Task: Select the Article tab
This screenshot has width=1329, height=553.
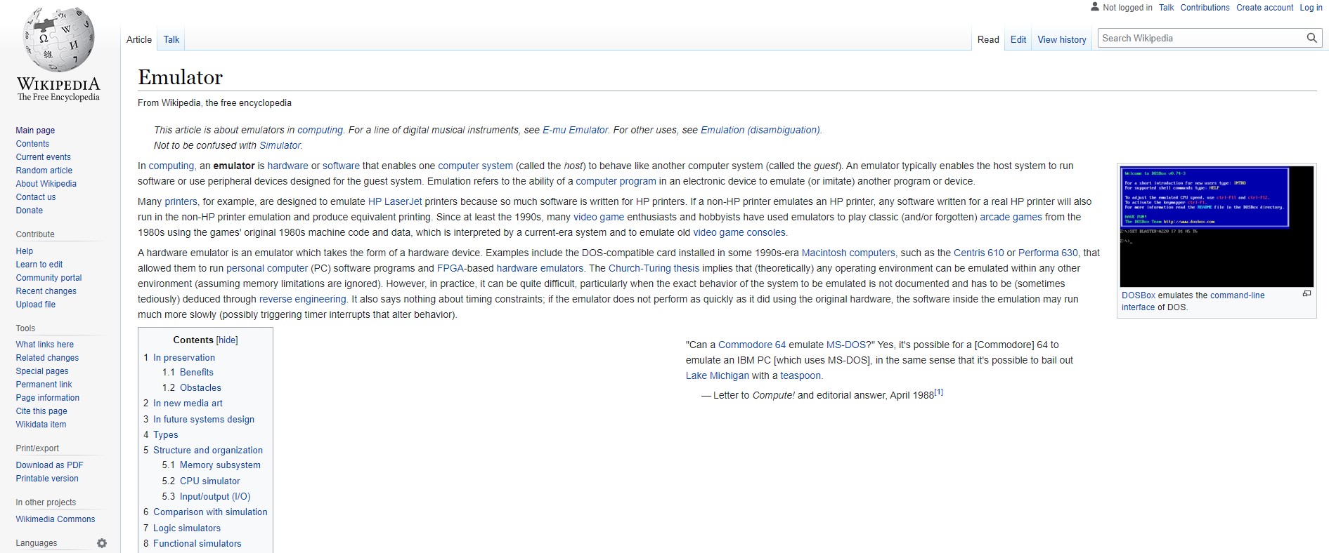Action: (139, 39)
